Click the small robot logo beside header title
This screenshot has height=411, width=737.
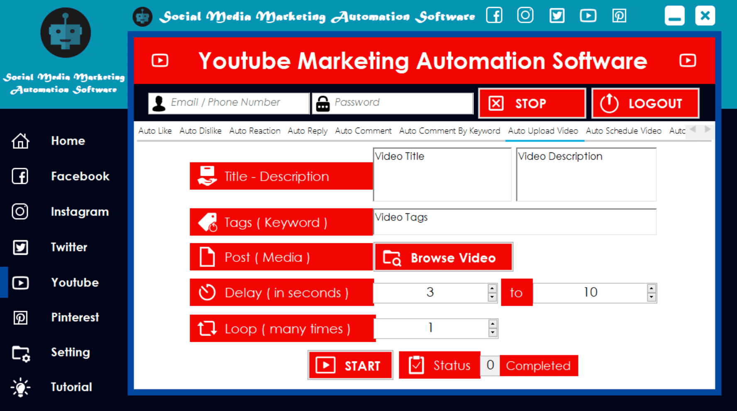coord(142,17)
